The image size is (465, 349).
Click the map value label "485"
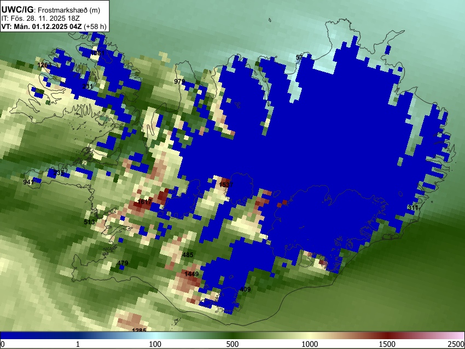tap(188, 255)
